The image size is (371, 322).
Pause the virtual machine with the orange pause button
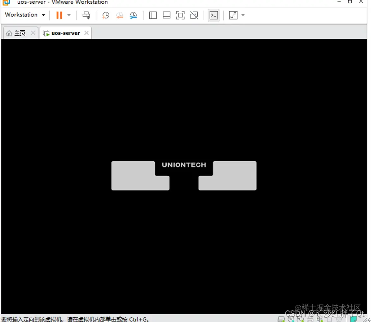(x=59, y=15)
